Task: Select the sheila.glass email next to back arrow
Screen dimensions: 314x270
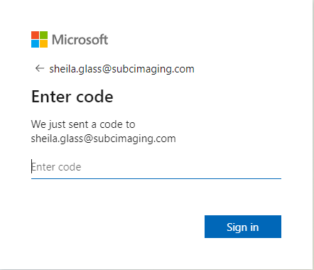Action: pos(121,69)
